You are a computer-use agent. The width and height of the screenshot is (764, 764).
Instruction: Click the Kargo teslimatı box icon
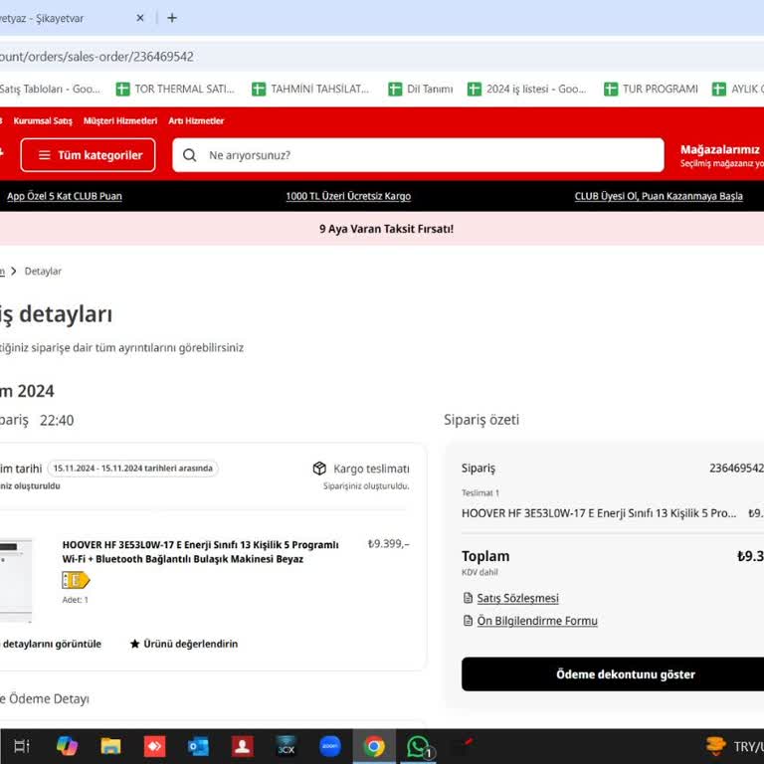click(319, 469)
